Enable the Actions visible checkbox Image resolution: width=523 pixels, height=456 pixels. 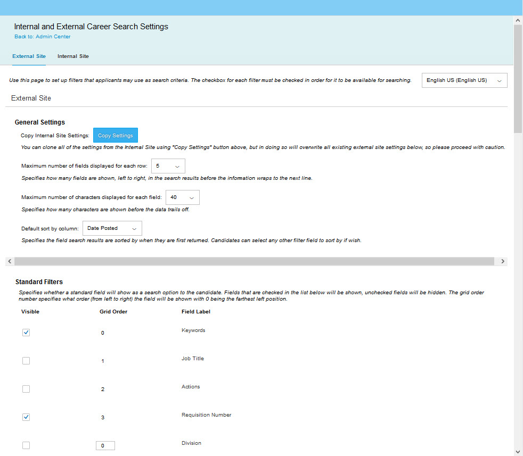pyautogui.click(x=26, y=389)
